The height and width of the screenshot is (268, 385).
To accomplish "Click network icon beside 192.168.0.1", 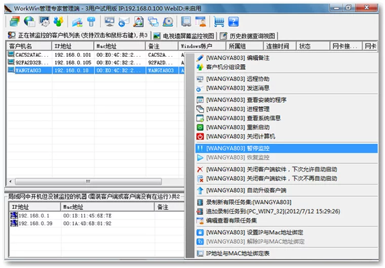I will [x=14, y=215].
